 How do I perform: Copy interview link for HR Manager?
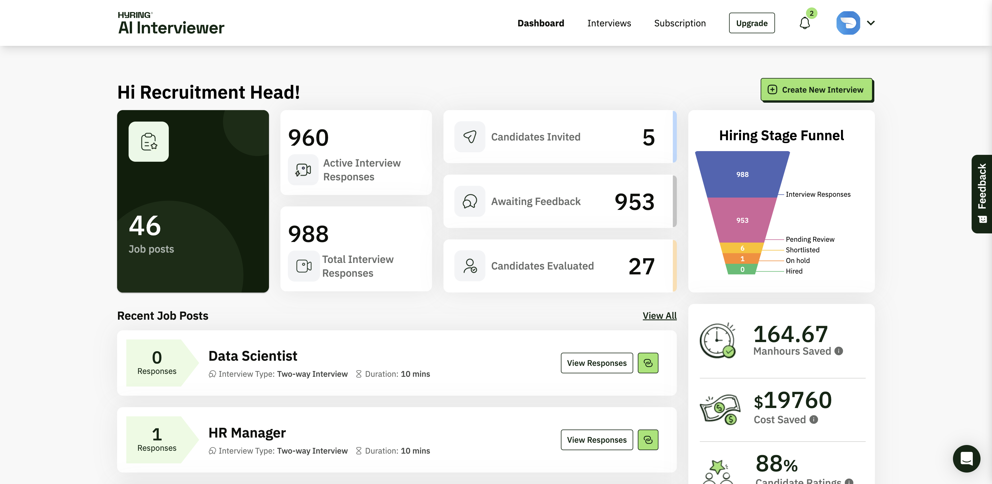[648, 440]
